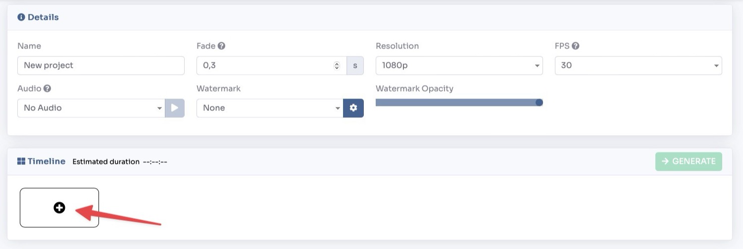Open the Audio dropdown showing No Audio
Image resolution: width=743 pixels, height=249 pixels.
coord(91,108)
